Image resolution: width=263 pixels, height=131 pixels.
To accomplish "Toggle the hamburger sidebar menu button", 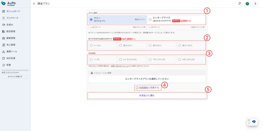I will click(34, 4).
